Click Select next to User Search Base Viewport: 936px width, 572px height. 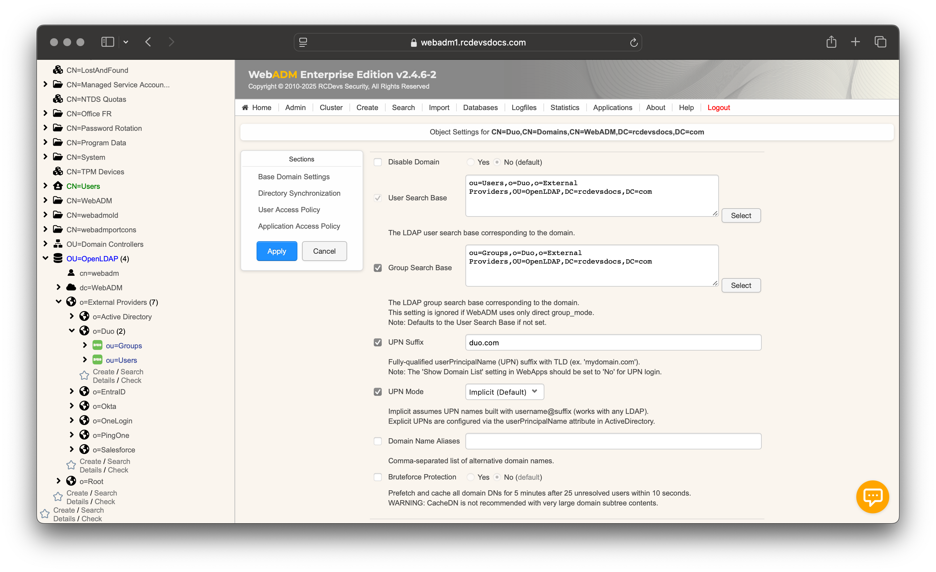(x=740, y=215)
